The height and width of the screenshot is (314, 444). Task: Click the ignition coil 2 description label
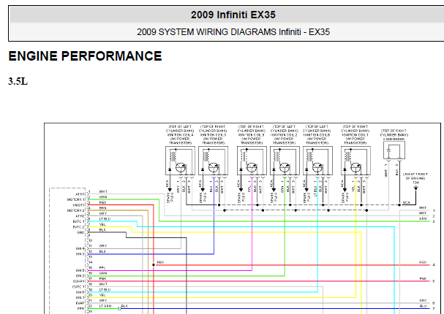point(285,135)
